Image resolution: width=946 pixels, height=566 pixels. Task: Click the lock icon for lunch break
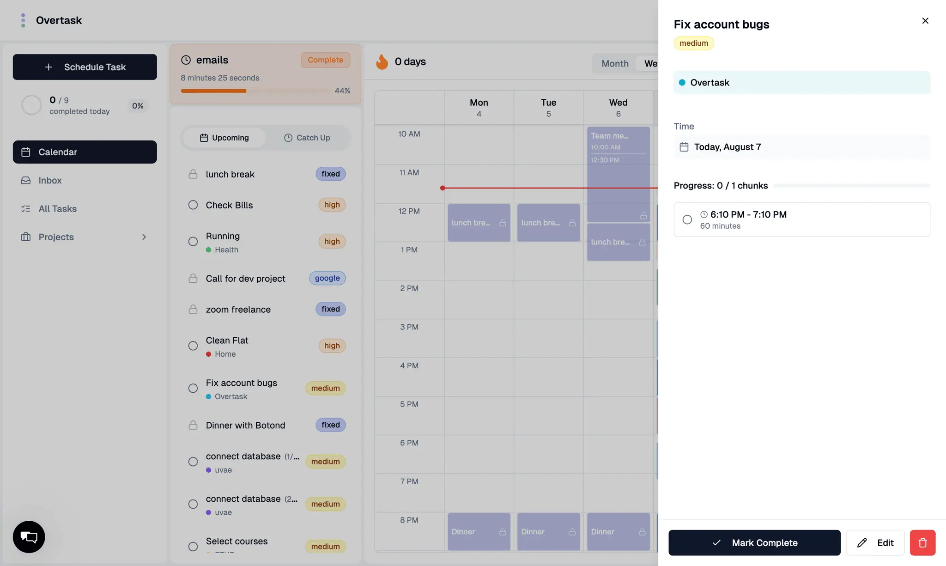pyautogui.click(x=193, y=174)
